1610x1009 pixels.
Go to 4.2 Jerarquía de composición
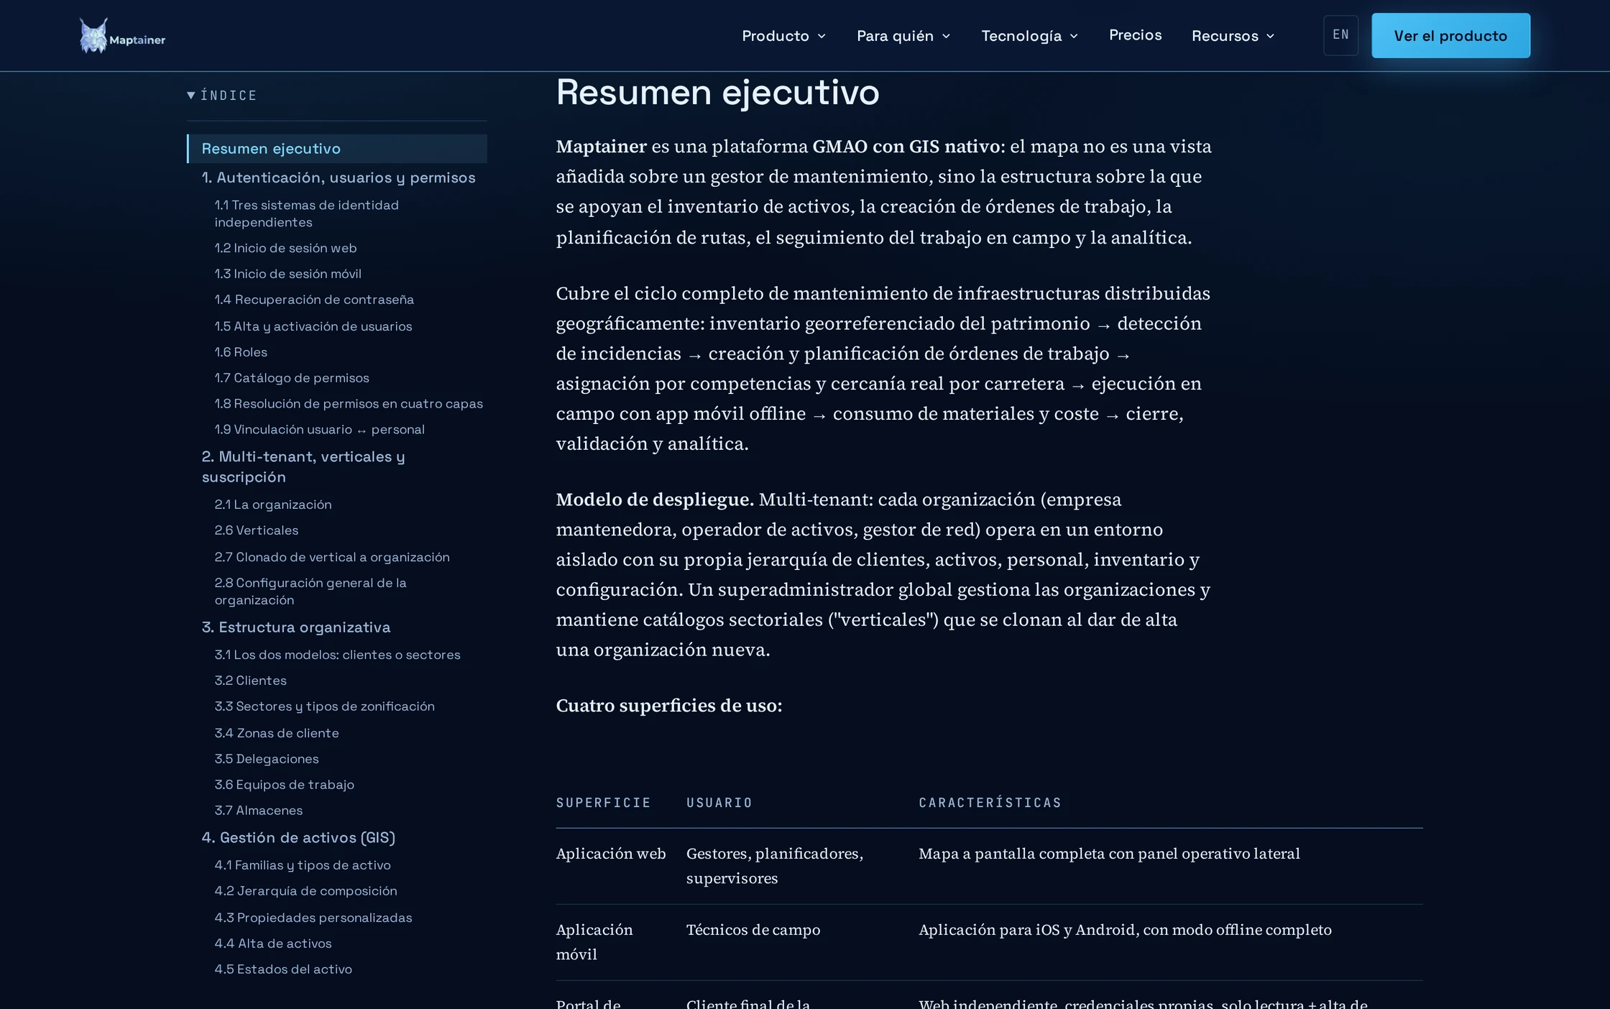(x=305, y=891)
